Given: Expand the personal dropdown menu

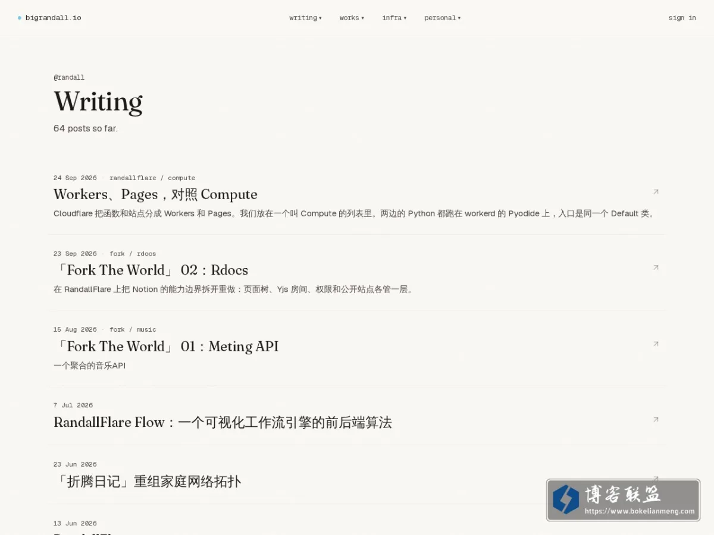Looking at the screenshot, I should 442,18.
